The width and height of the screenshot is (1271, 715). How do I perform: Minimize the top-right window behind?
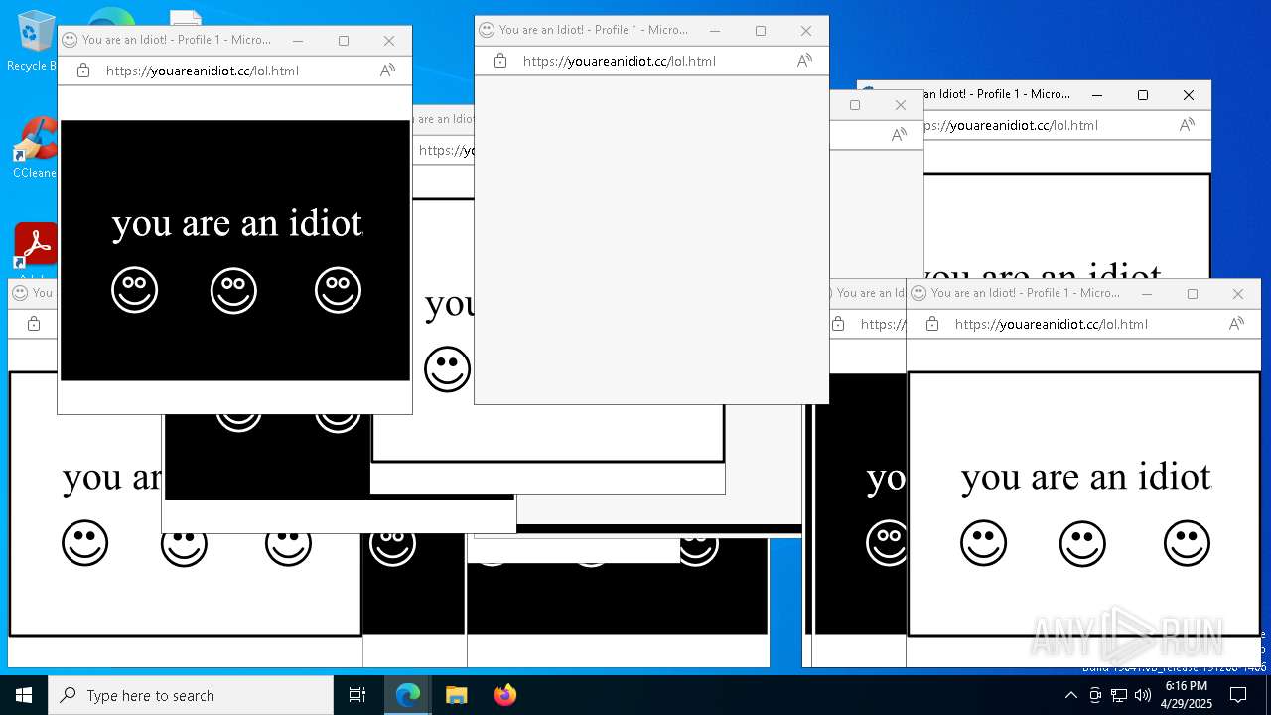coord(1096,95)
